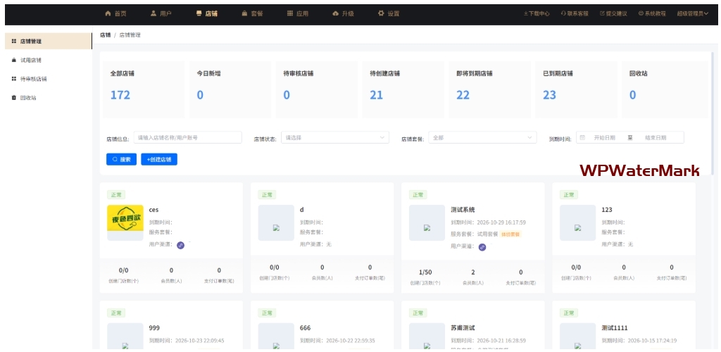Click the +创建店铺 create store button
The image size is (721, 352).
coord(159,160)
